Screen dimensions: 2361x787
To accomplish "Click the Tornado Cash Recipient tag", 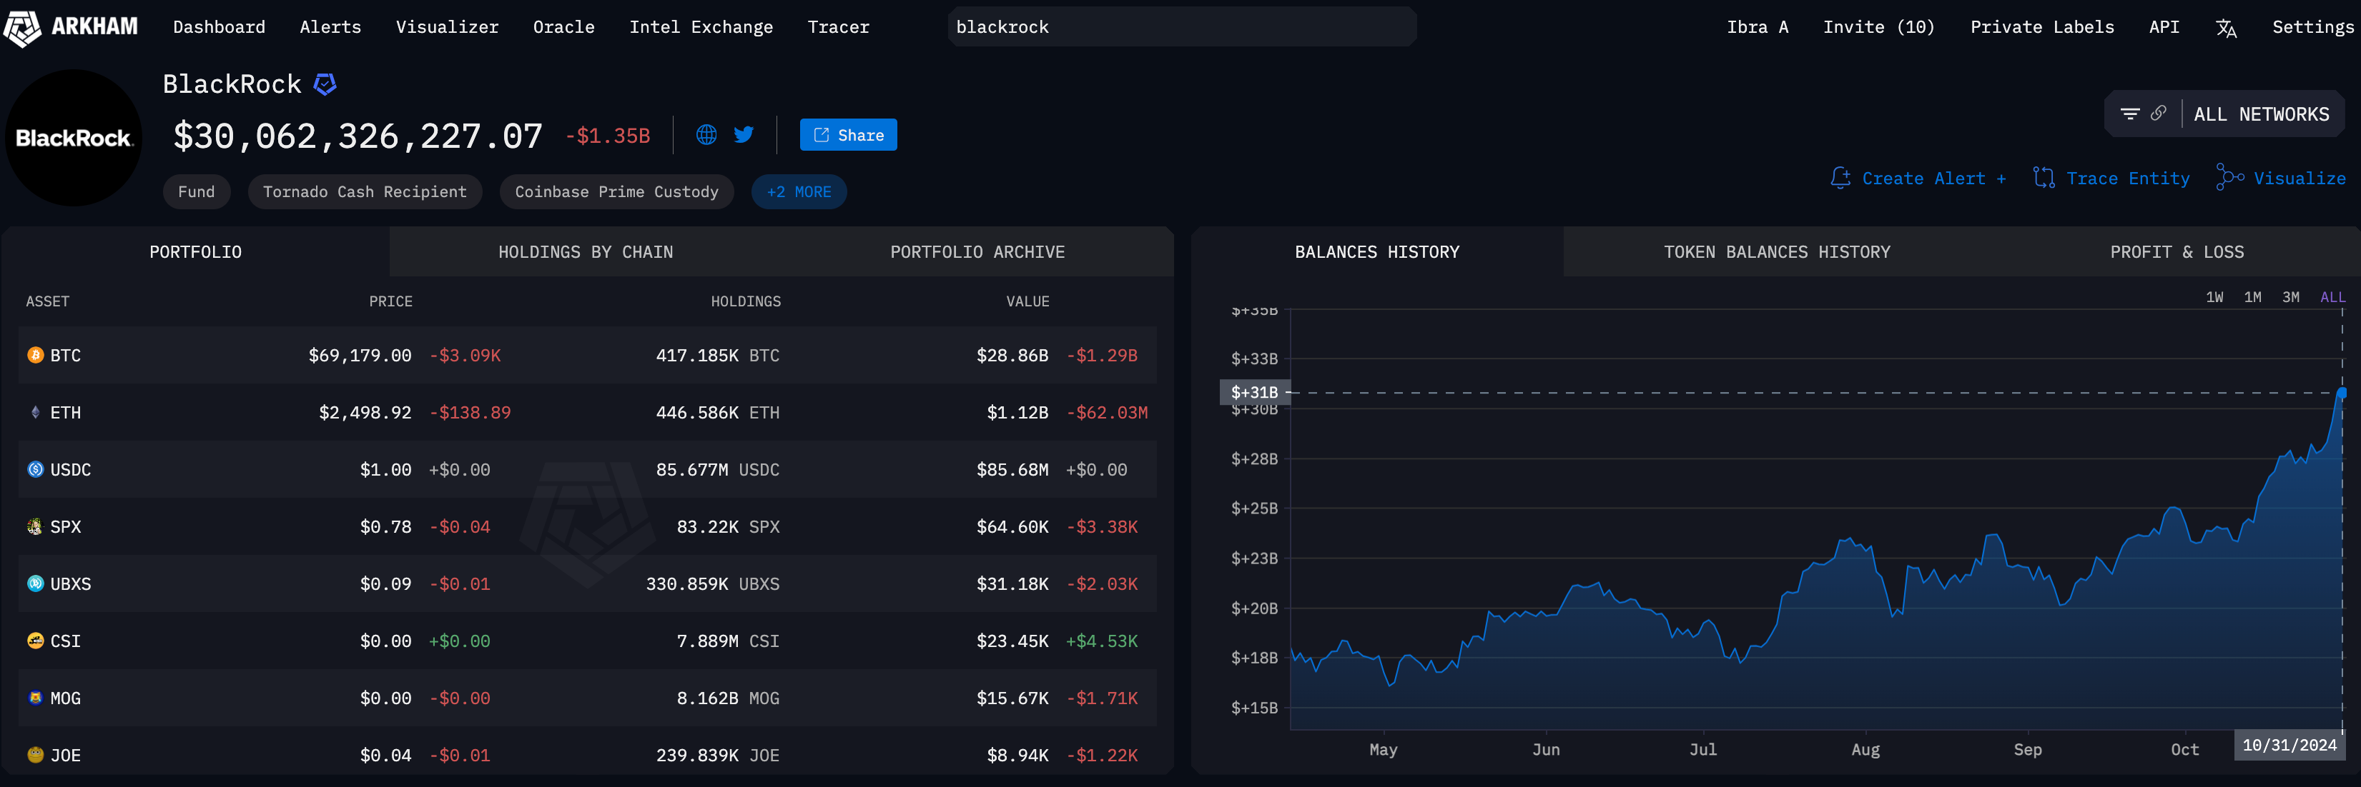I will pos(365,192).
